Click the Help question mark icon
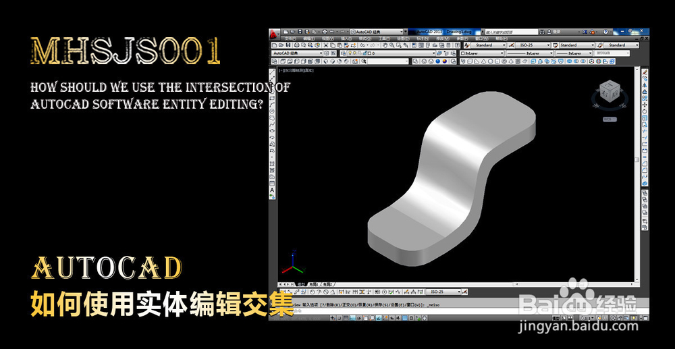Image resolution: width=675 pixels, height=349 pixels. pos(605,32)
